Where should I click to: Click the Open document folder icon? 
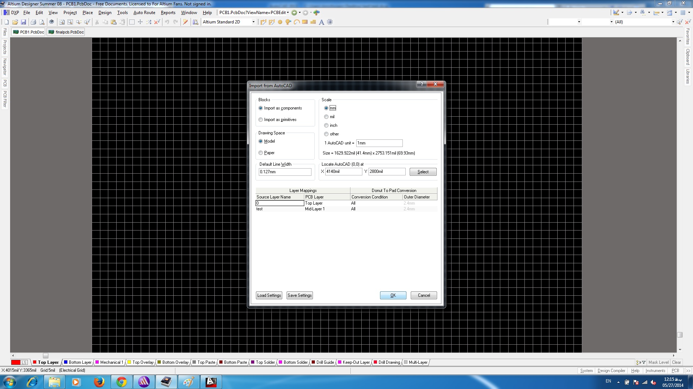tap(15, 22)
